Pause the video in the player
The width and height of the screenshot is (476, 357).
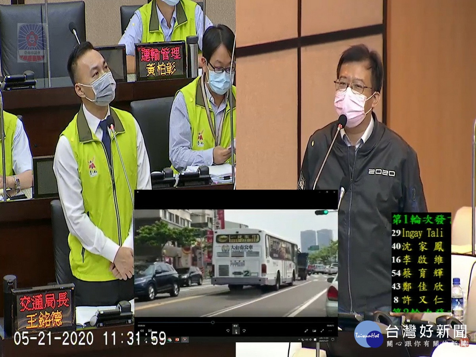[236, 330]
